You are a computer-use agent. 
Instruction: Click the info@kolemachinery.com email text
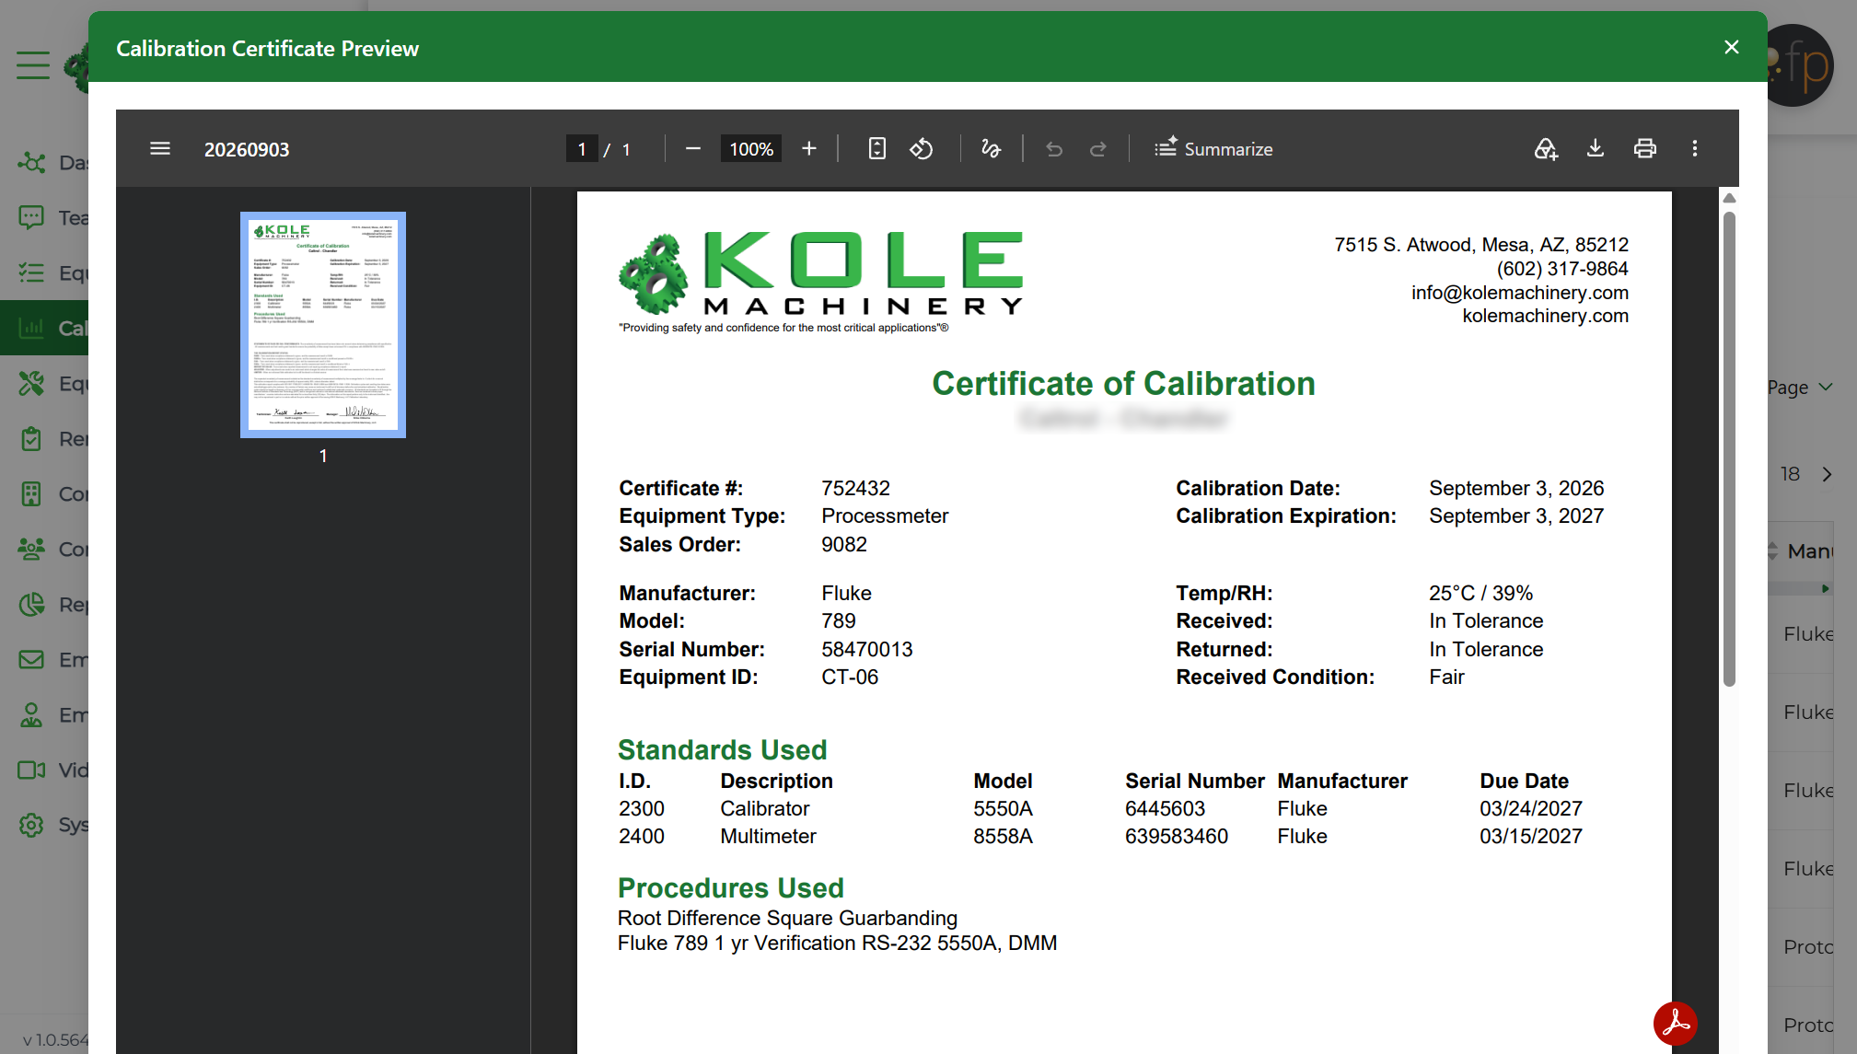[1520, 293]
